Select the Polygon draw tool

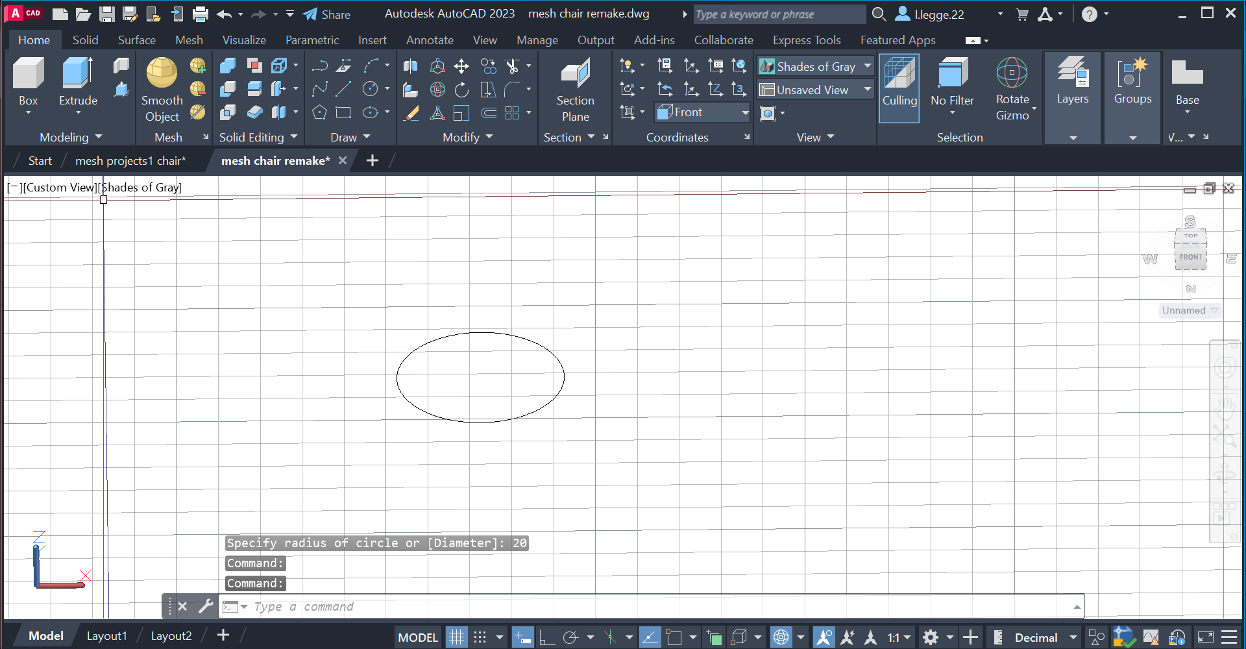[x=319, y=112]
